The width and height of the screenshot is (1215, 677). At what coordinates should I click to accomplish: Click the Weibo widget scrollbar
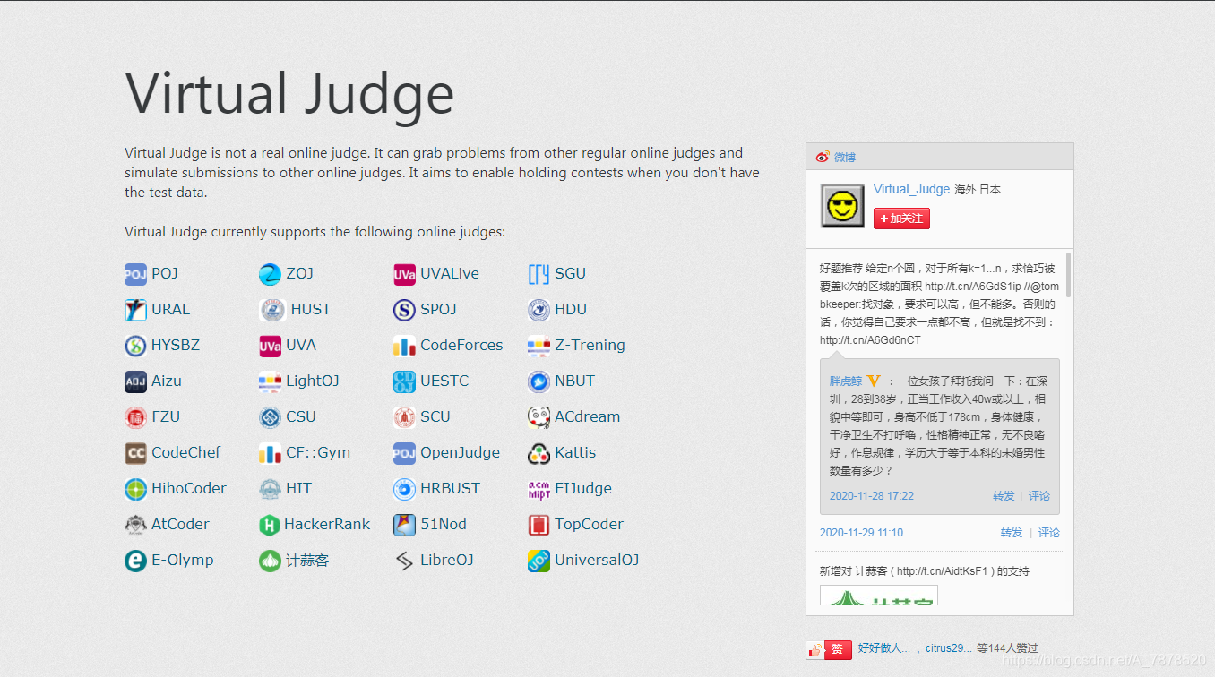pos(1068,275)
